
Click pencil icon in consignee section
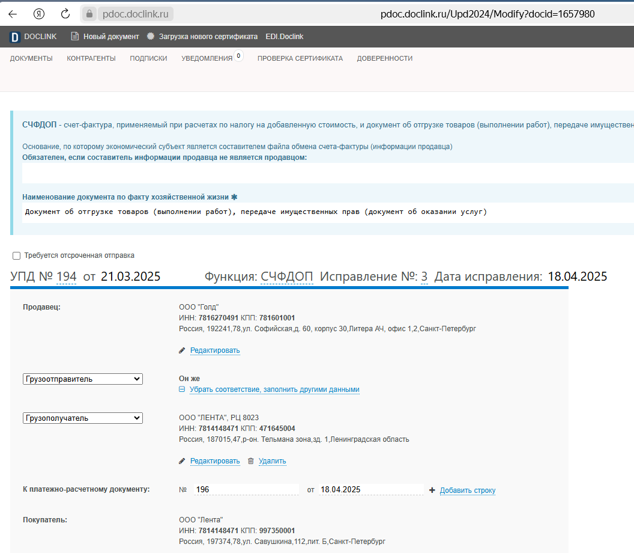point(182,461)
